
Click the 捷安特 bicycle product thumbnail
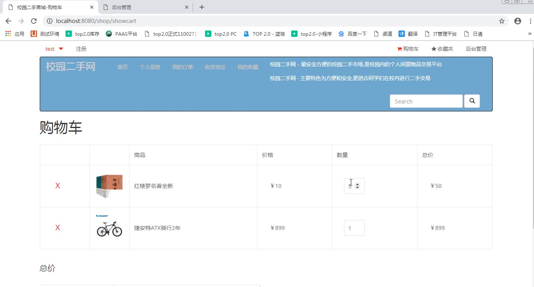click(109, 228)
